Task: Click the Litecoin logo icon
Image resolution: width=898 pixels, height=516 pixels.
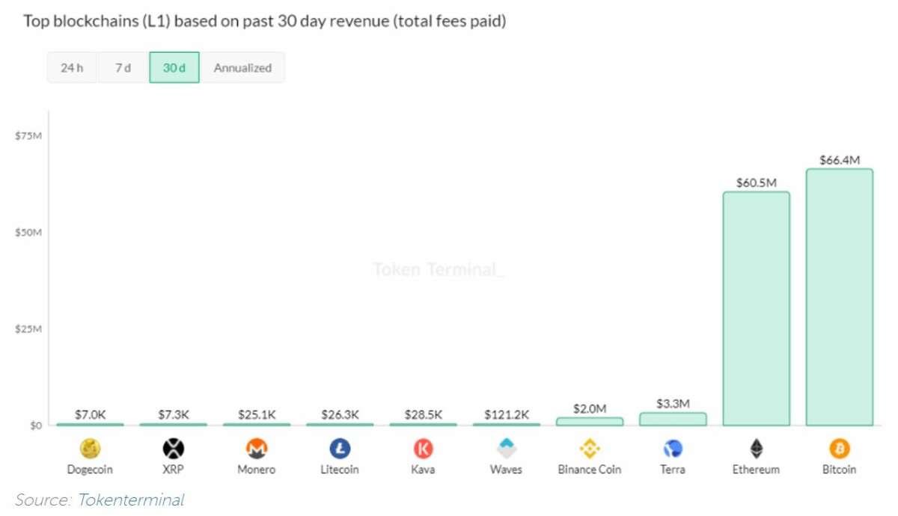Action: (340, 449)
